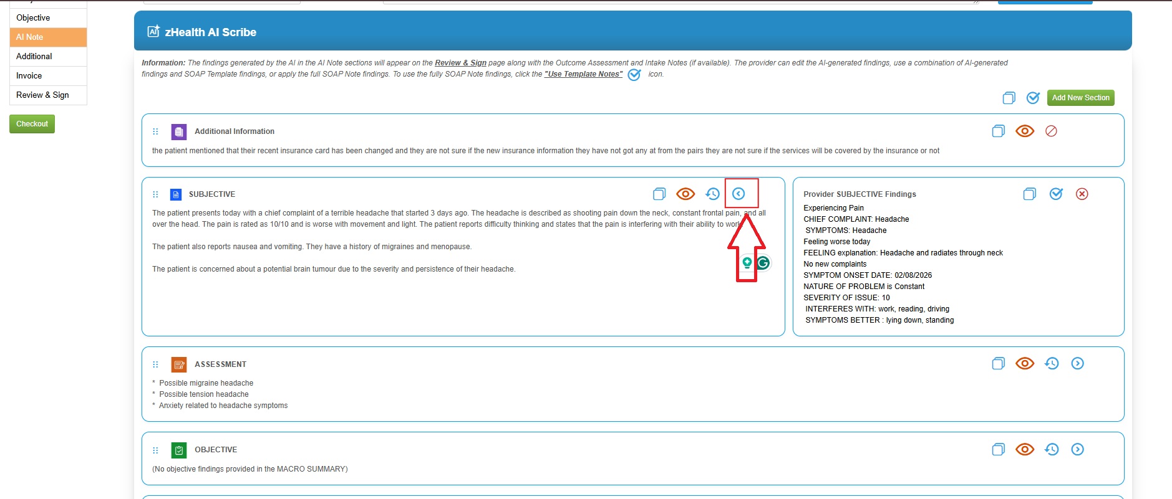Expand the OBJECTIVE provider findings arrow
The width and height of the screenshot is (1172, 499).
click(x=1077, y=449)
